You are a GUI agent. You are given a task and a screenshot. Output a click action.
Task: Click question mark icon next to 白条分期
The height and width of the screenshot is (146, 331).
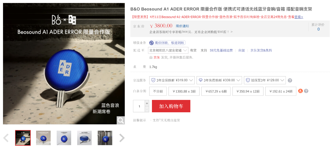click(x=306, y=91)
